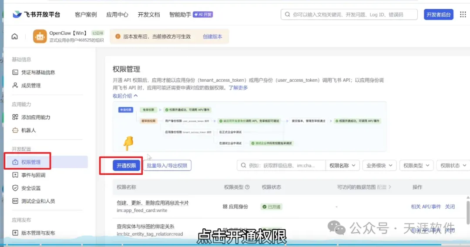Click the top documentation search field
The width and height of the screenshot is (470, 247).
tap(349, 14)
